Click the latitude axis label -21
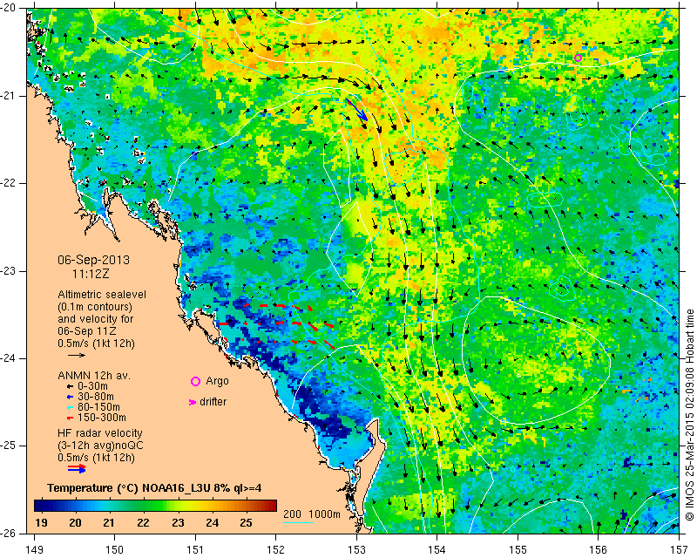697x558 pixels. (9, 96)
